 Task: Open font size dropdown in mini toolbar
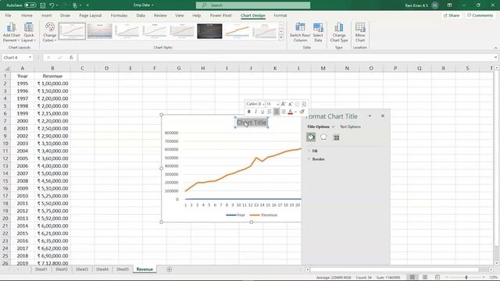click(278, 104)
